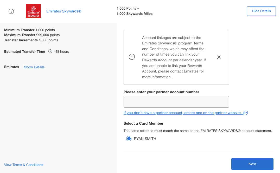The width and height of the screenshot is (280, 173).
Task: Click the Hide Details button
Action: (261, 11)
